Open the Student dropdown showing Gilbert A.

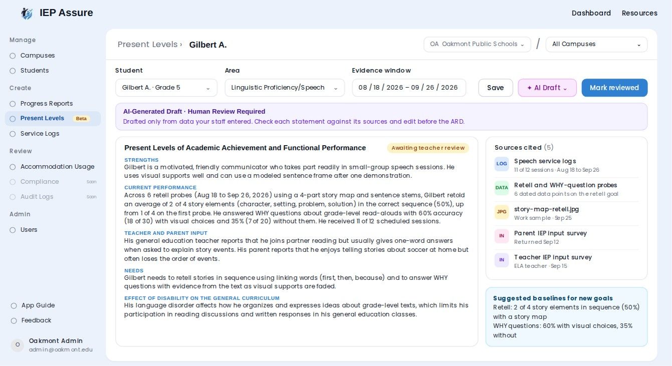coord(166,88)
